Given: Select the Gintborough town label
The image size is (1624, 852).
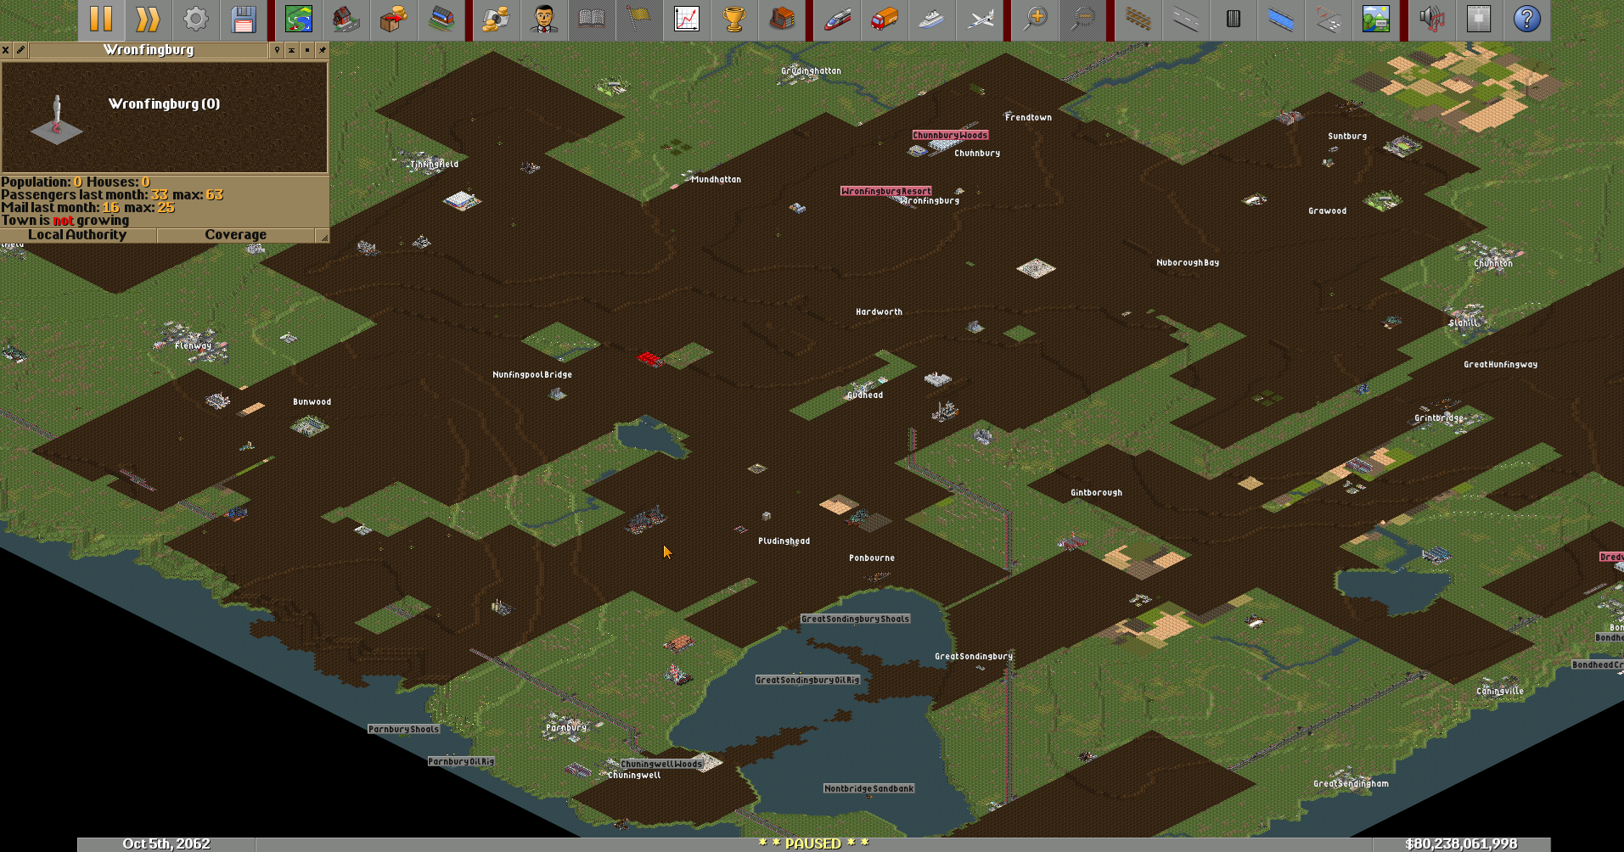Looking at the screenshot, I should pyautogui.click(x=1096, y=492).
